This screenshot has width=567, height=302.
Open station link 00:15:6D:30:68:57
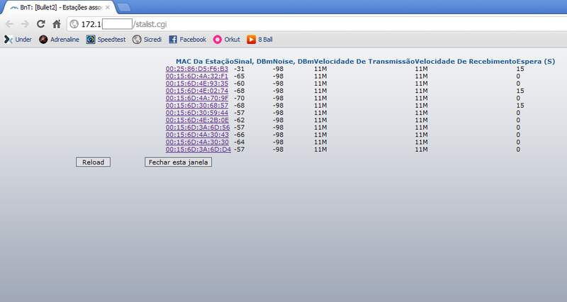tap(197, 106)
